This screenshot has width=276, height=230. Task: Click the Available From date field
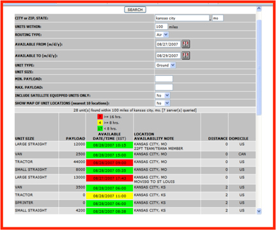168,44
